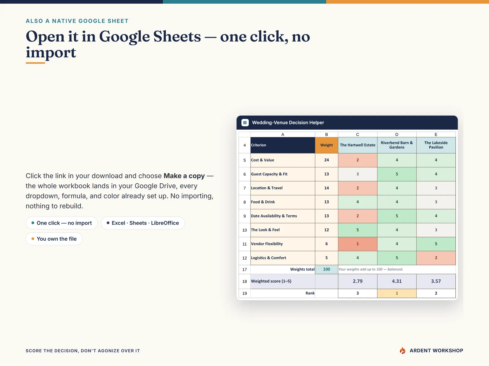The width and height of the screenshot is (489, 366).
Task: Click weighted score 3.57
Action: (x=436, y=281)
